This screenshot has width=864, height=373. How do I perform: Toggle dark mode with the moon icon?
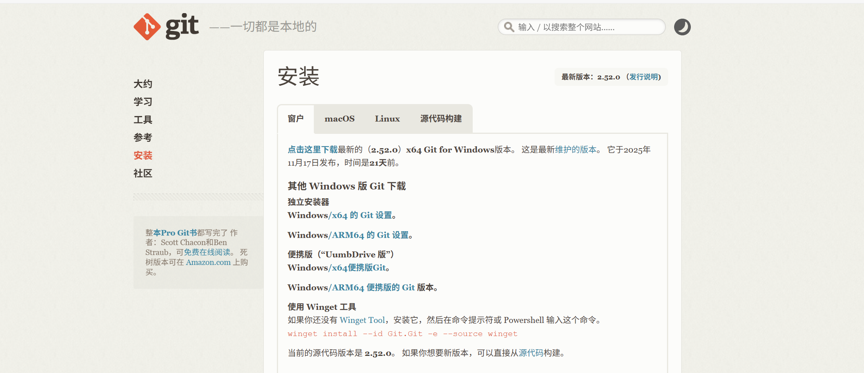tap(682, 27)
